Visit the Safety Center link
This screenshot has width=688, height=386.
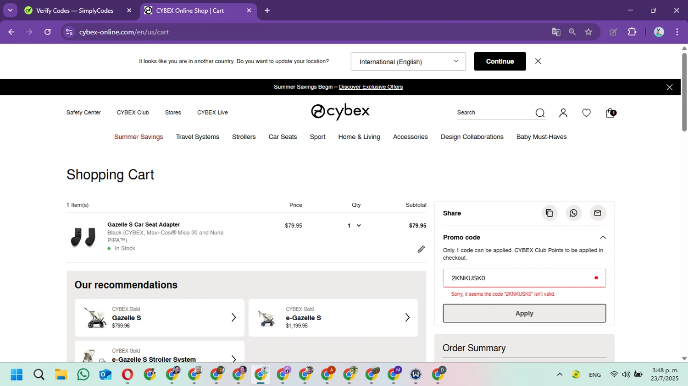83,113
